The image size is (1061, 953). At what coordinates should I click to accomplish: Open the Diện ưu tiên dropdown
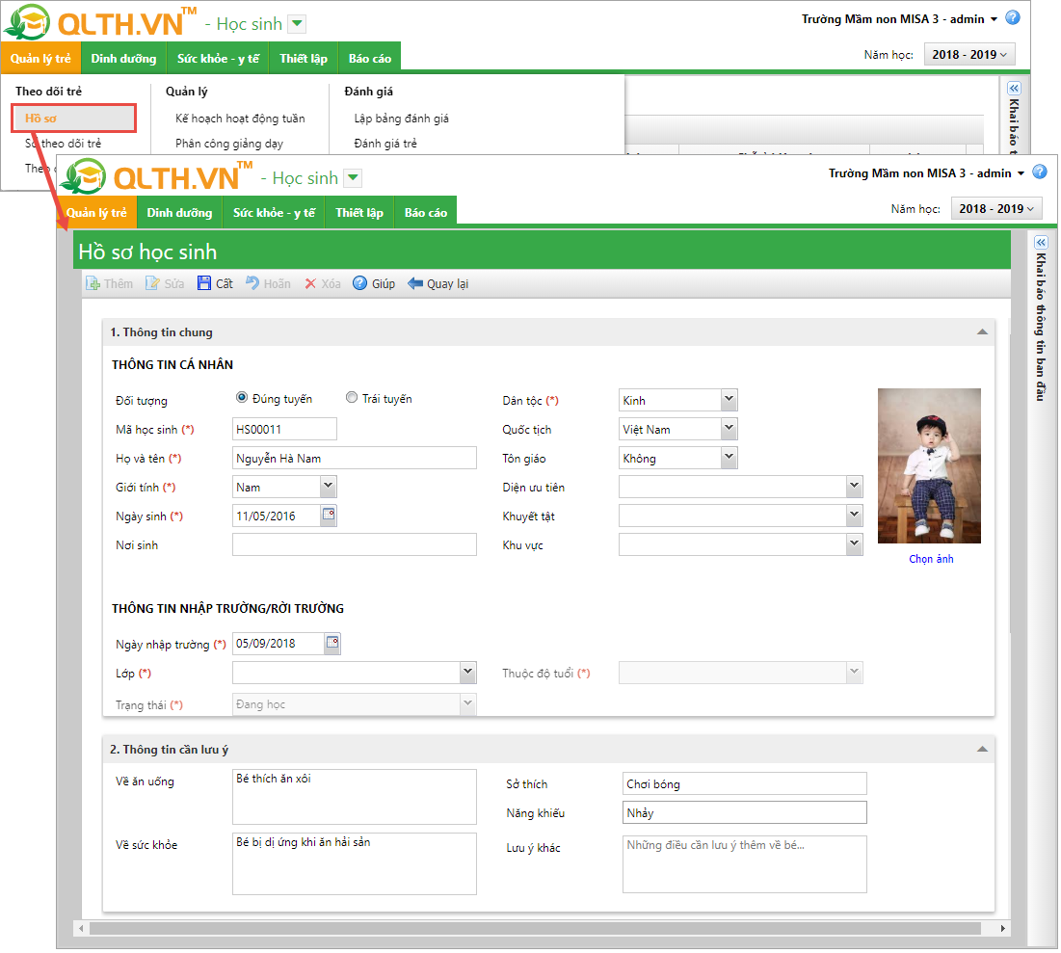coord(855,487)
